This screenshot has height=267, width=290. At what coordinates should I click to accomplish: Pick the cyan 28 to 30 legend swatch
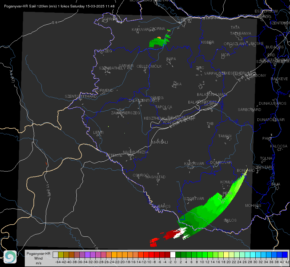click(x=253, y=255)
